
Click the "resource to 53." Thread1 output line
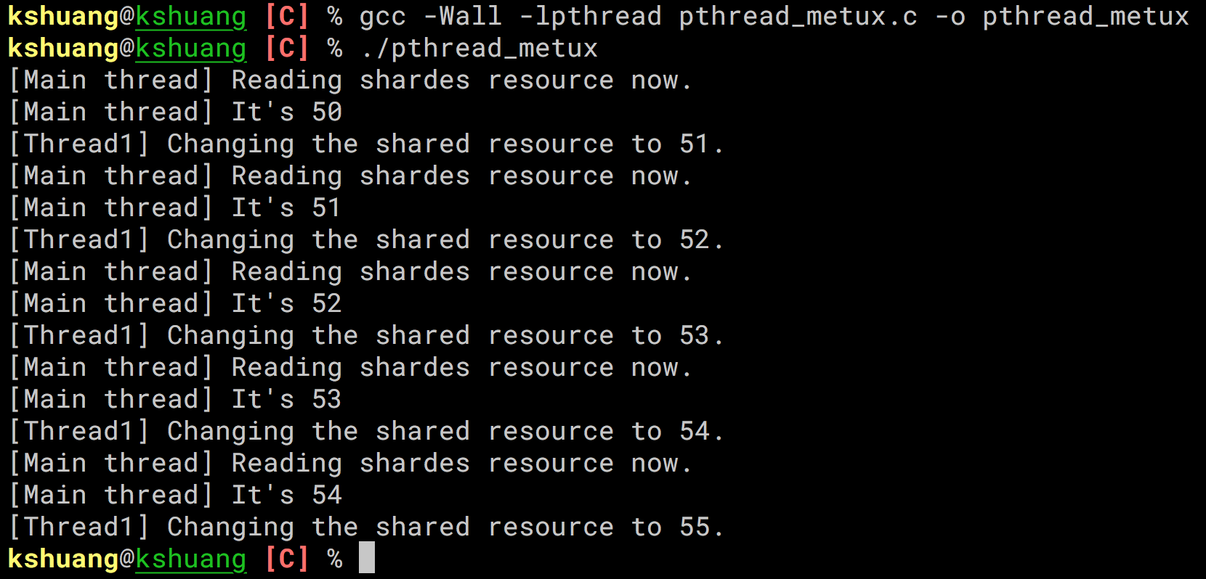point(366,335)
